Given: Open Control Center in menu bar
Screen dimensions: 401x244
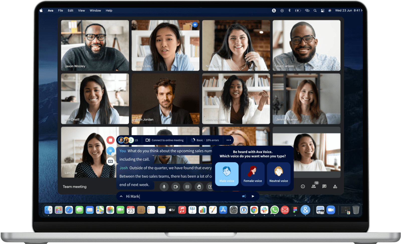Looking at the screenshot, I should (x=323, y=11).
